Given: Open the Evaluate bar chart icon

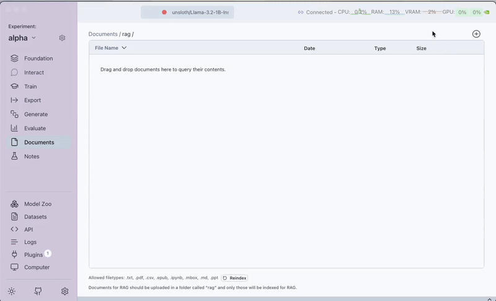Looking at the screenshot, I should click(14, 128).
